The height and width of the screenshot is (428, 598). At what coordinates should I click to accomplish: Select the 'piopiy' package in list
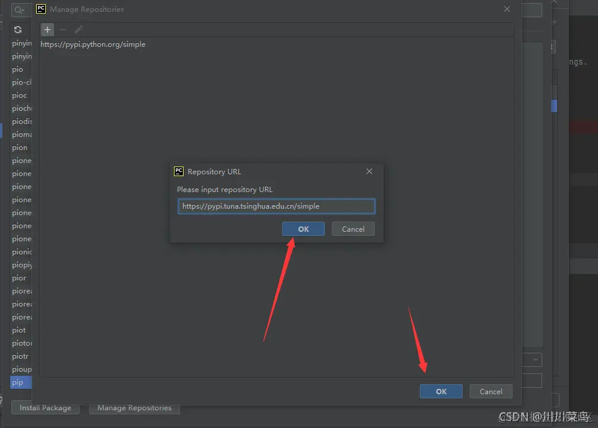point(22,265)
